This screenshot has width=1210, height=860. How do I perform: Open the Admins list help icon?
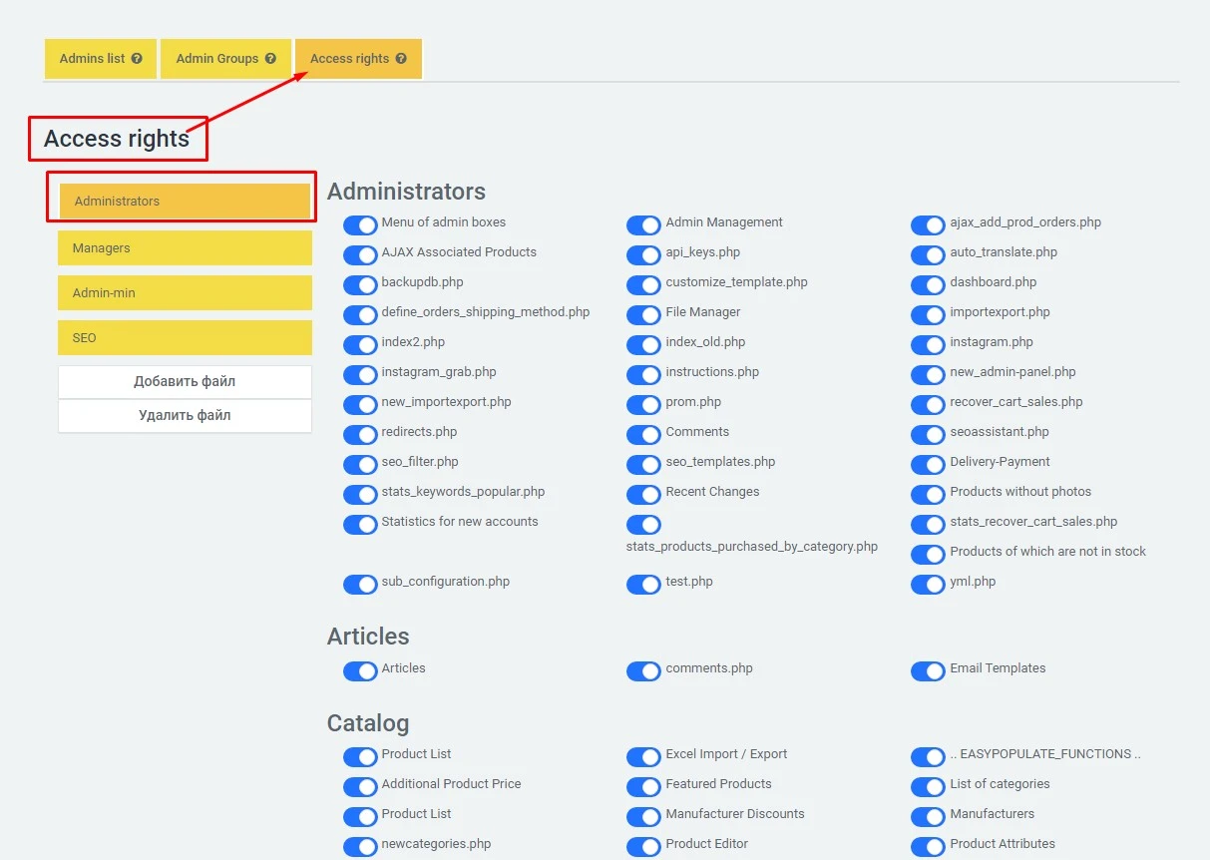pos(137,58)
